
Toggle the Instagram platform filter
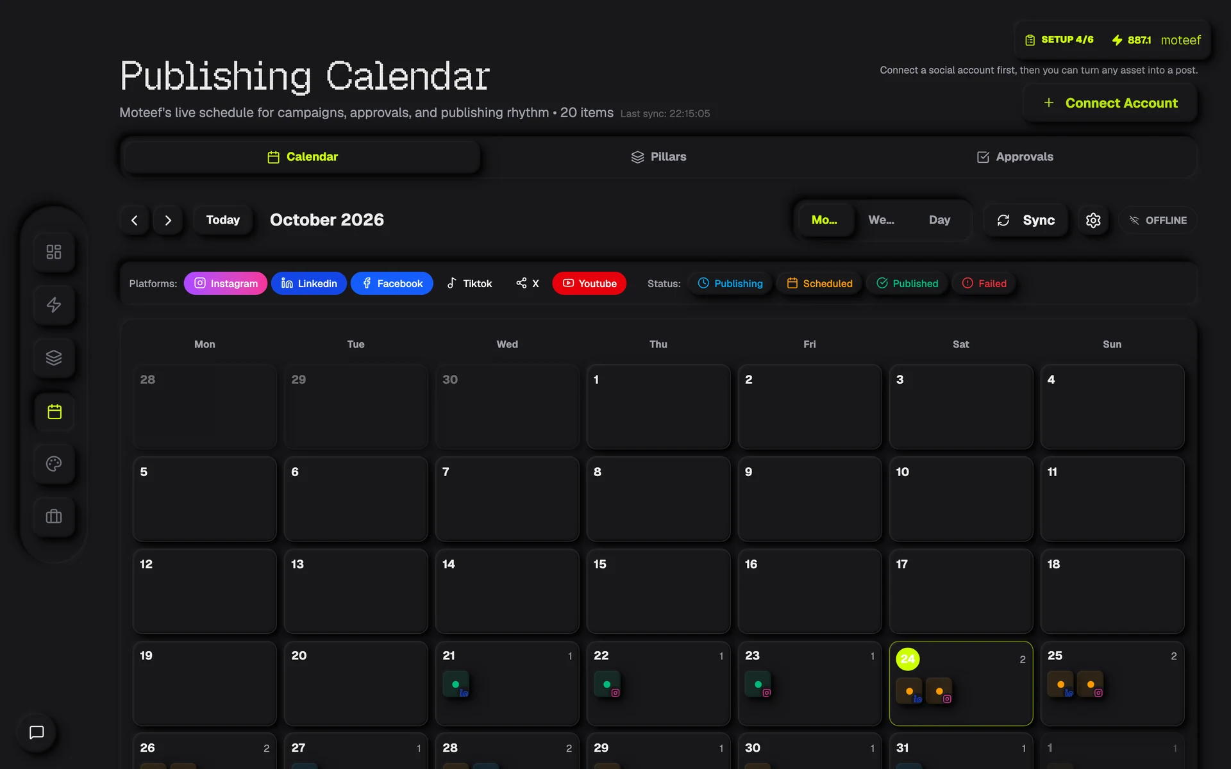[x=226, y=283]
